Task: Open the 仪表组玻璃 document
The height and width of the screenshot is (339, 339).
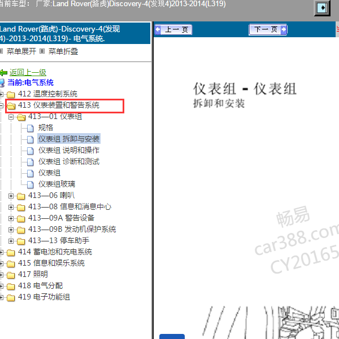Action: (56, 184)
